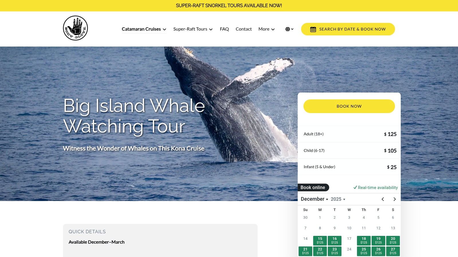458x257 pixels.
Task: Open the December month selector
Action: click(314, 199)
